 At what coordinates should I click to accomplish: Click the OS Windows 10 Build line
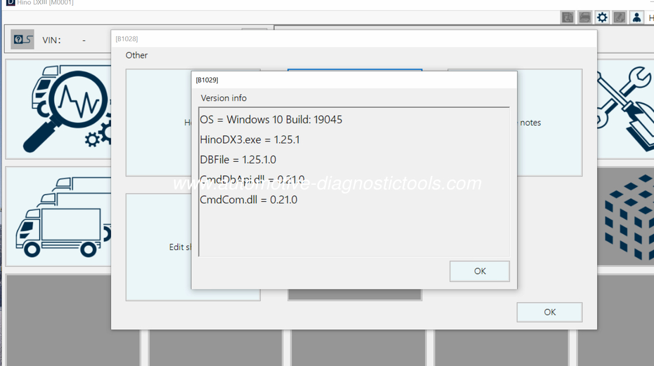pos(271,119)
